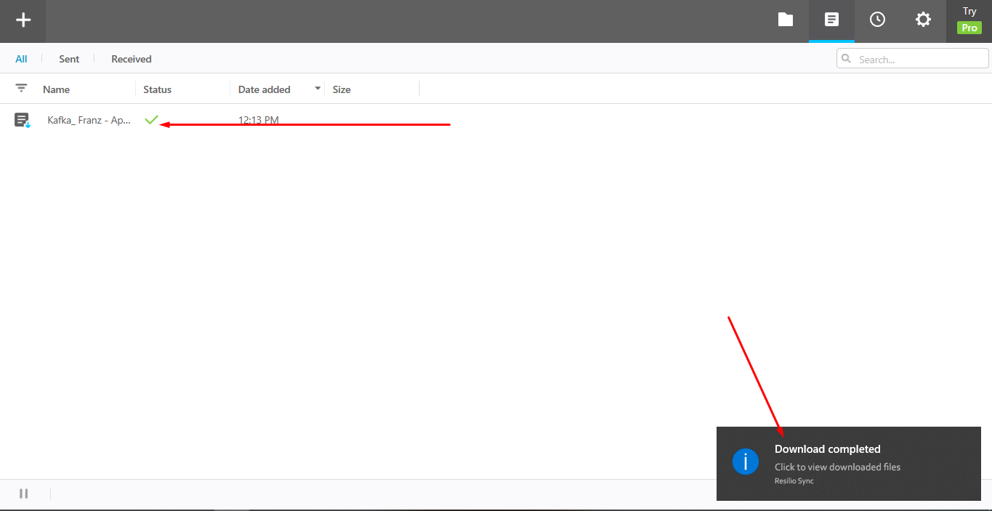Open the Date added sort dropdown arrow

[x=318, y=87]
